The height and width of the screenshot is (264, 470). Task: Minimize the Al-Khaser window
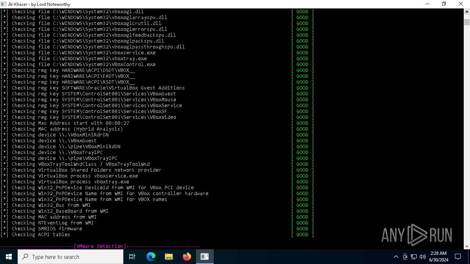tap(427, 4)
